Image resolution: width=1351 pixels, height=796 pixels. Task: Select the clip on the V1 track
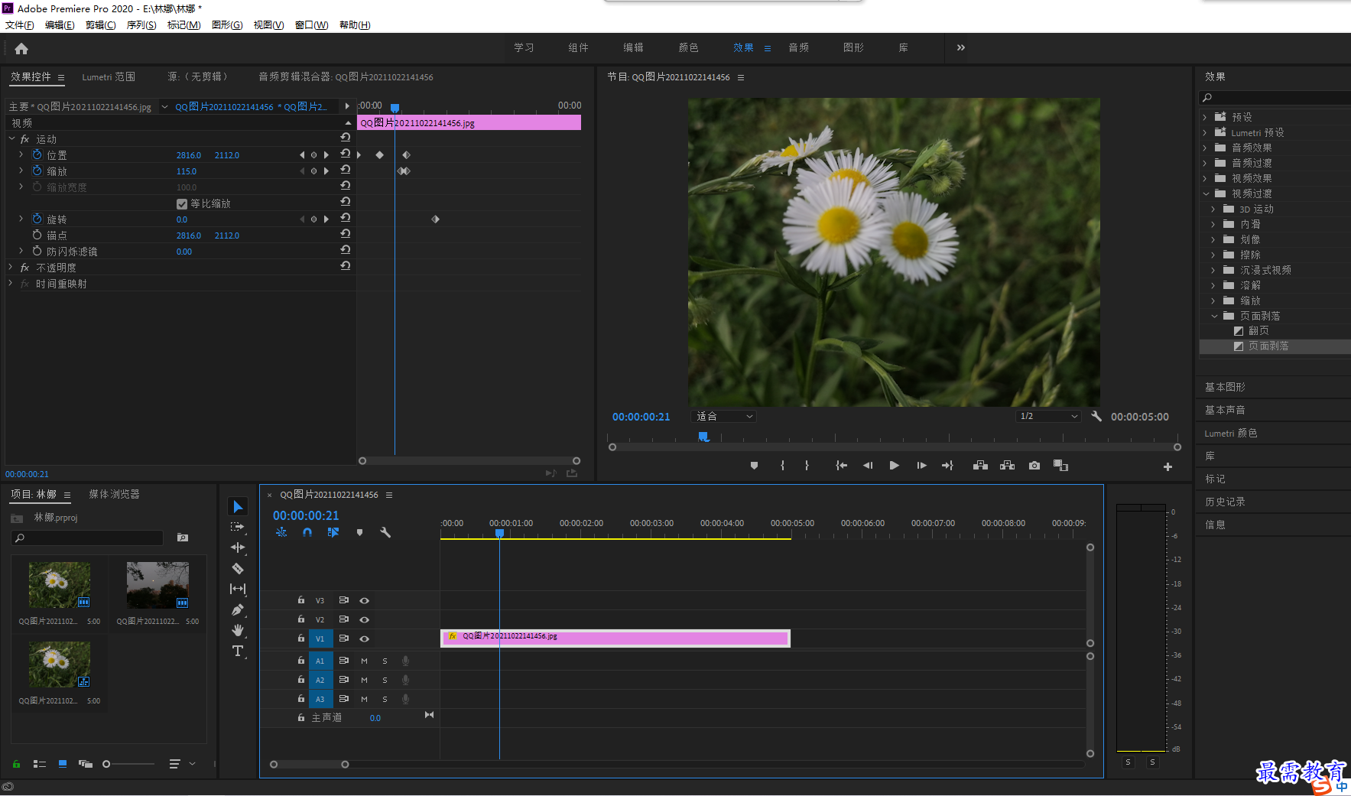[x=615, y=638]
